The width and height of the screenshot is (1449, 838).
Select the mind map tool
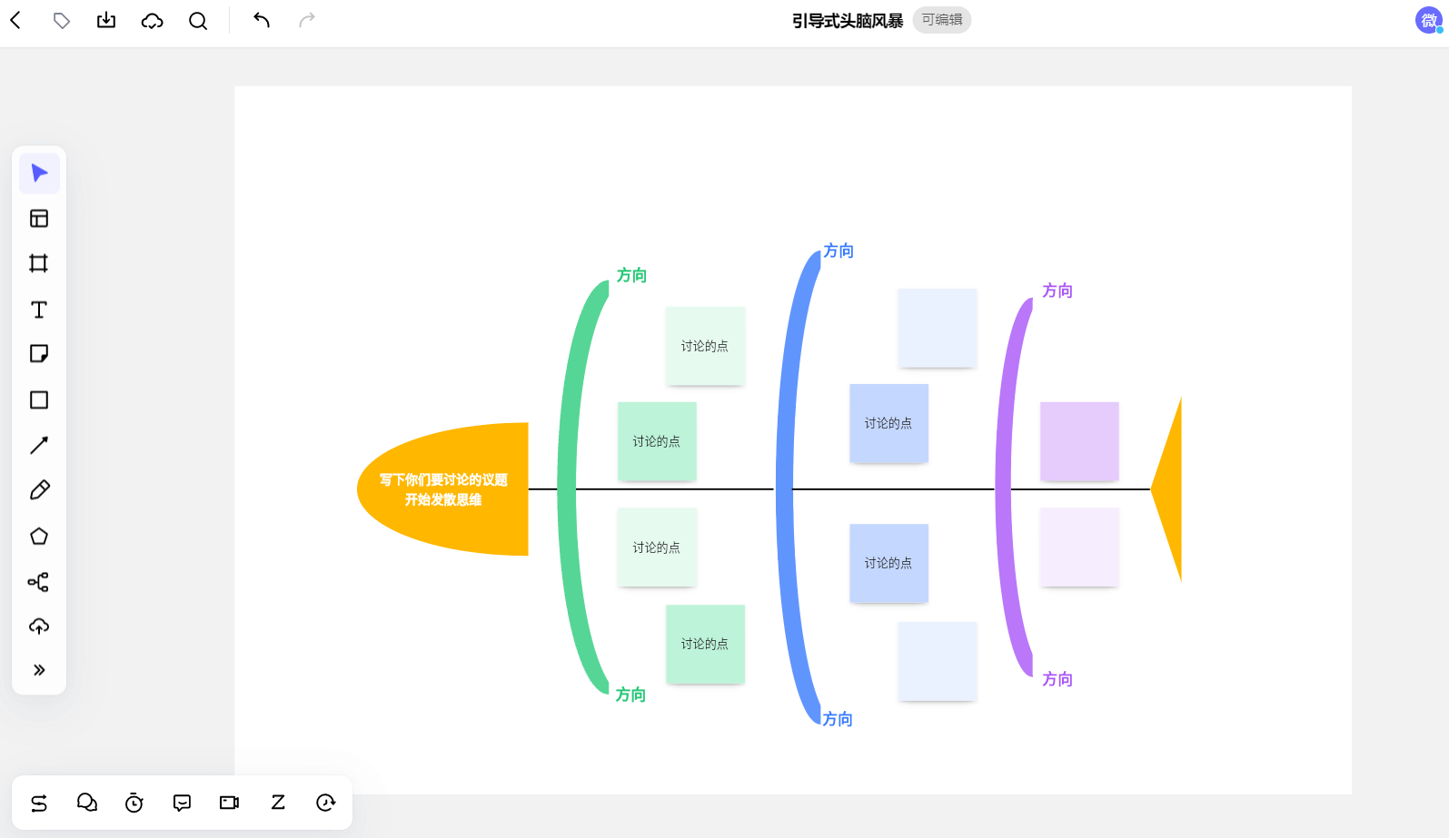click(39, 582)
